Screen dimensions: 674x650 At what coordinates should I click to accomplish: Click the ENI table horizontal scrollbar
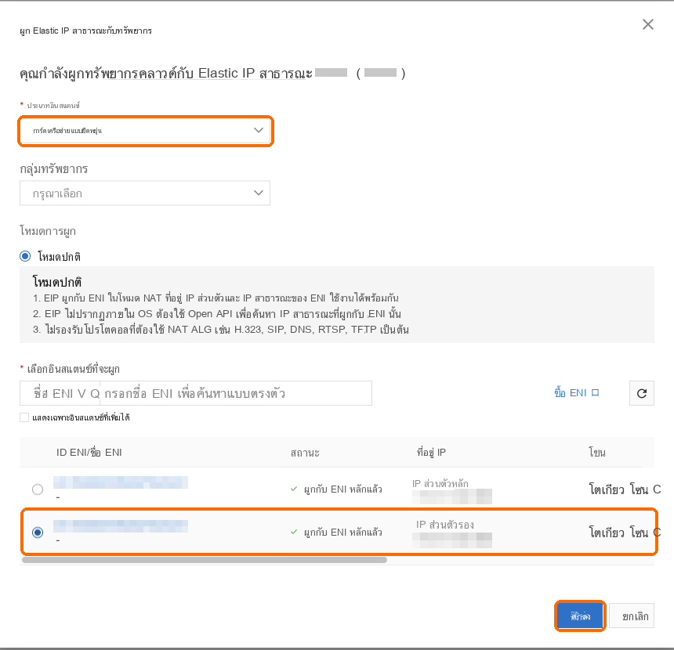(x=205, y=560)
